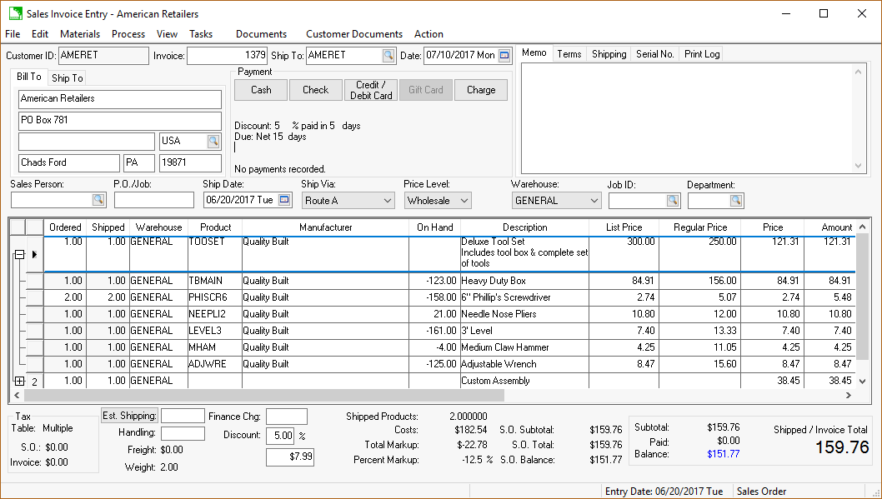Switch to the Ship To tab
882x499 pixels.
pos(66,77)
